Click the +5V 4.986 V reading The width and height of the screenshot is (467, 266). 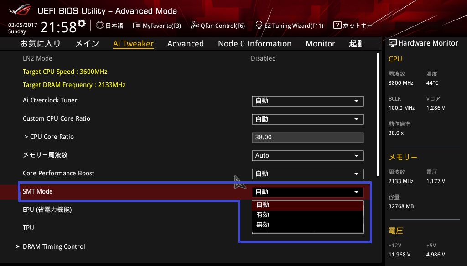(x=436, y=255)
